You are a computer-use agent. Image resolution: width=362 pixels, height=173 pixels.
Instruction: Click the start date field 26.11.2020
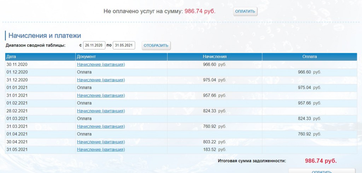click(94, 45)
